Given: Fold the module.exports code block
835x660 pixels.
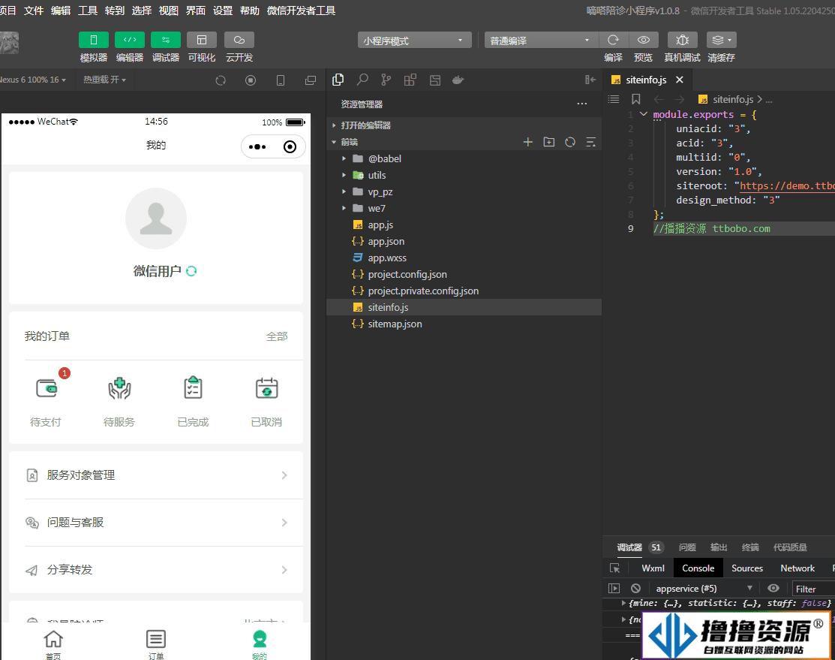Looking at the screenshot, I should 643,114.
